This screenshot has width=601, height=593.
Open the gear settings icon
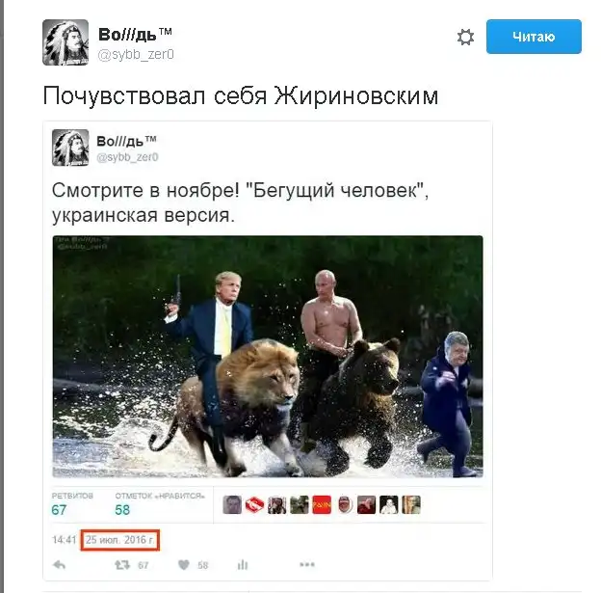point(465,38)
